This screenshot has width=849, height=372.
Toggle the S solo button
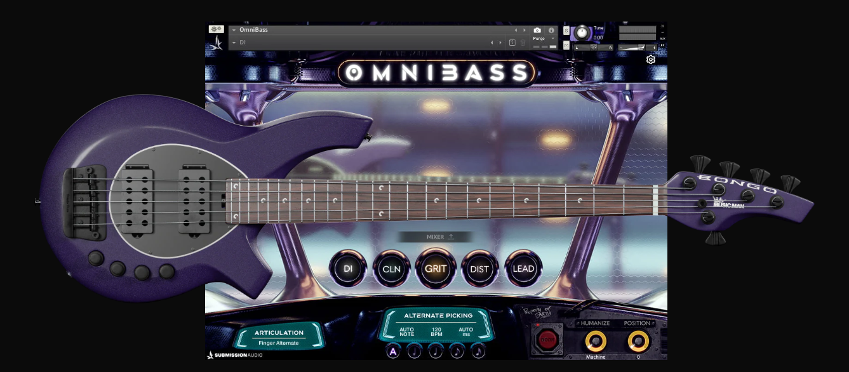pos(566,30)
